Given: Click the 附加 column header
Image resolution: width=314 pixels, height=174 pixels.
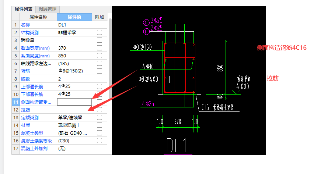Looking at the screenshot, I should pyautogui.click(x=100, y=17).
